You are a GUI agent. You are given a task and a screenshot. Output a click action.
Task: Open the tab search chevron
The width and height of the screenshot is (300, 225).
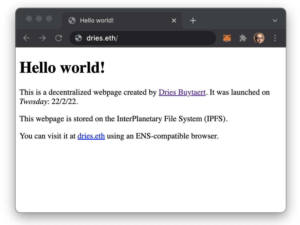pos(275,20)
